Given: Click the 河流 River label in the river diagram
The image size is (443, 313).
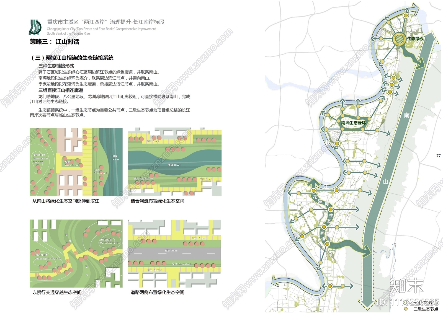Looking at the screenshot, I should tap(174, 165).
